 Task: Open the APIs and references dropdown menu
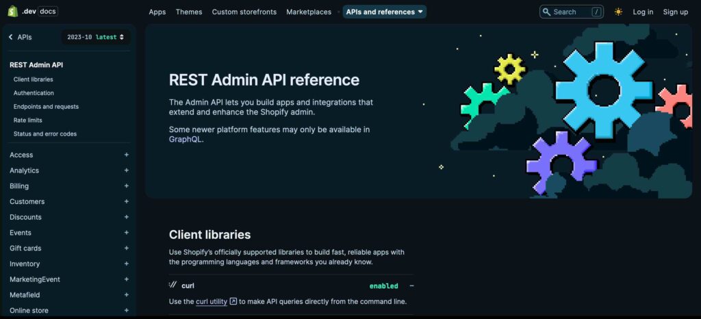[x=385, y=12]
